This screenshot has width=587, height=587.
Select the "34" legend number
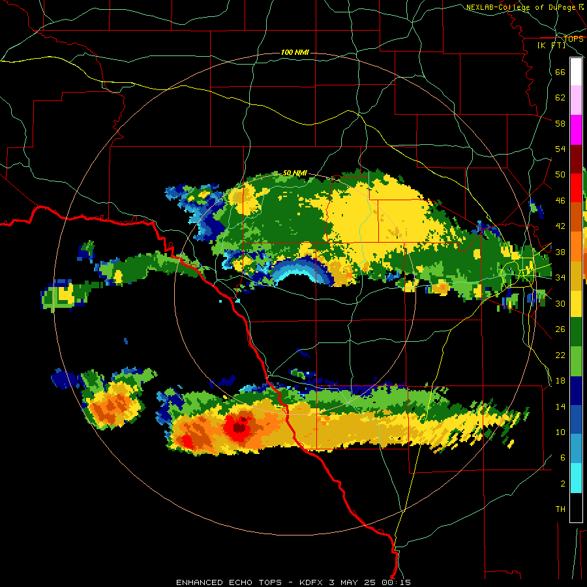click(560, 278)
